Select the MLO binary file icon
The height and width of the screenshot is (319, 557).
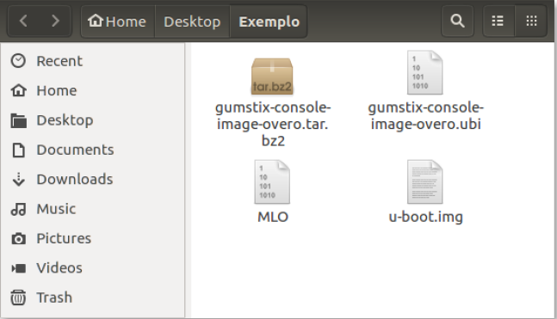pyautogui.click(x=272, y=181)
